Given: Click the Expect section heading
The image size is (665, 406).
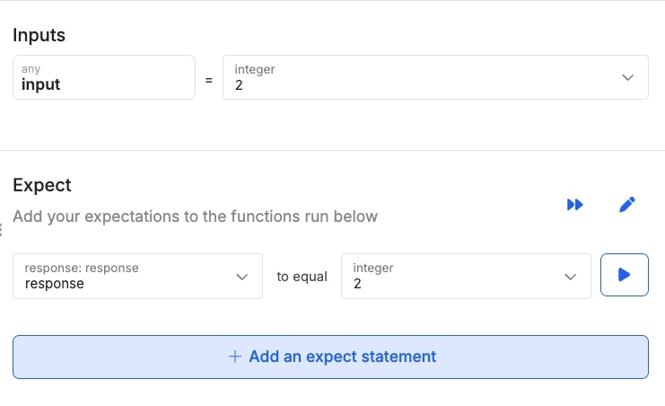Looking at the screenshot, I should pos(42,185).
